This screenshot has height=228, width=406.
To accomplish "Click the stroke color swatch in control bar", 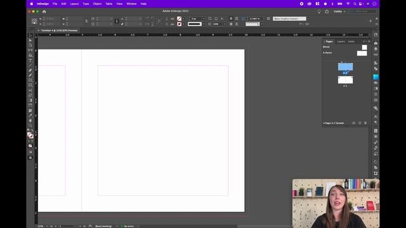I will tap(179, 24).
